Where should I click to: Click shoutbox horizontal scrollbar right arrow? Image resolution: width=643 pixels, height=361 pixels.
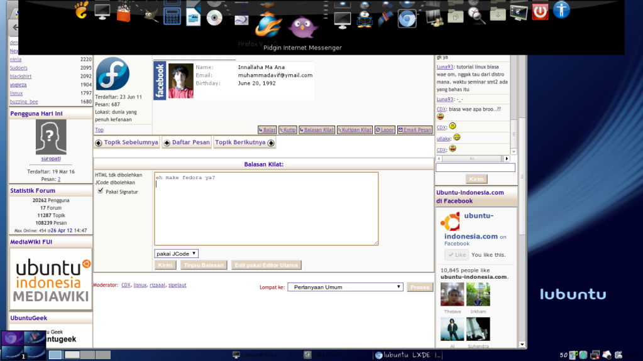pyautogui.click(x=507, y=159)
